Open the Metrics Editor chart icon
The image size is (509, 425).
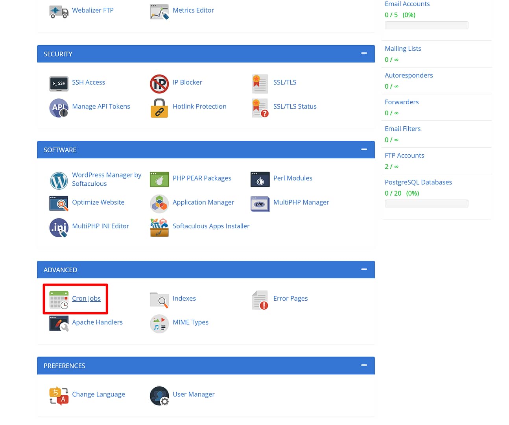click(159, 12)
